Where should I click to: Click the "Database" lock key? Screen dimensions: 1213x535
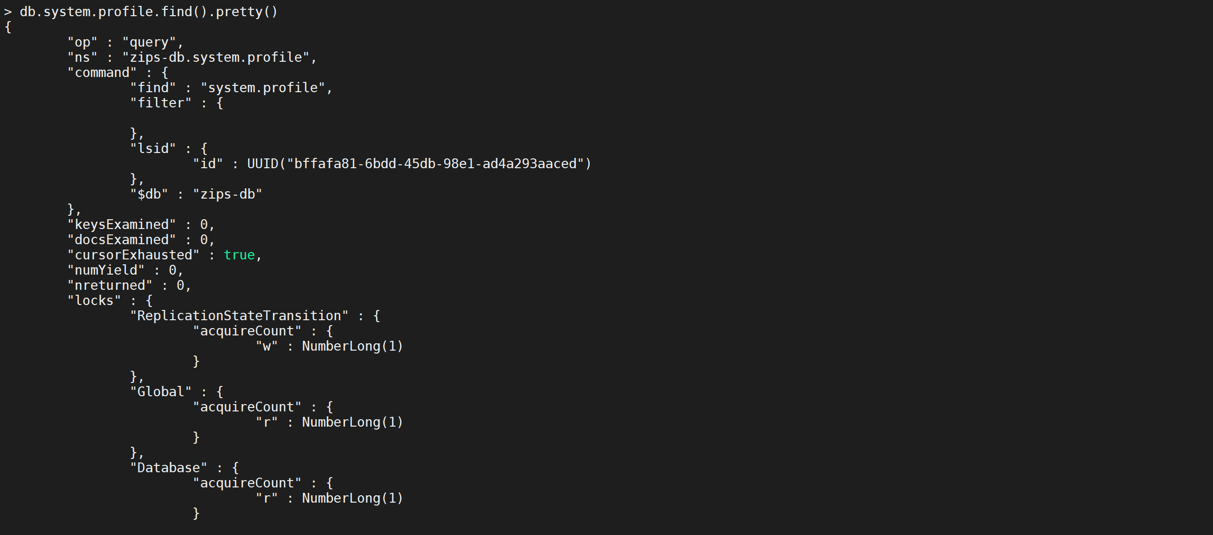[169, 468]
